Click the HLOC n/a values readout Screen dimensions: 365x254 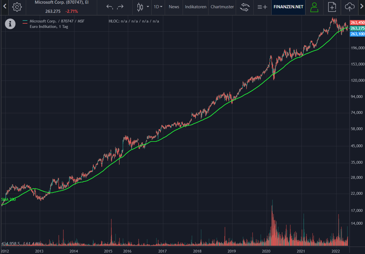[x=134, y=21]
